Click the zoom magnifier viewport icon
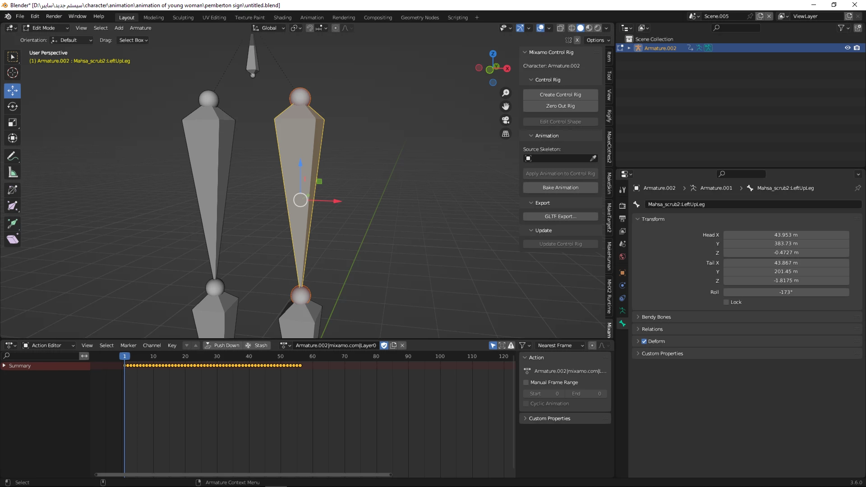The width and height of the screenshot is (866, 487). pyautogui.click(x=506, y=93)
